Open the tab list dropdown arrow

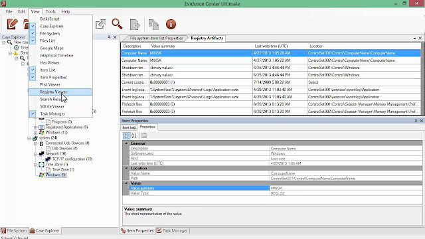414,39
